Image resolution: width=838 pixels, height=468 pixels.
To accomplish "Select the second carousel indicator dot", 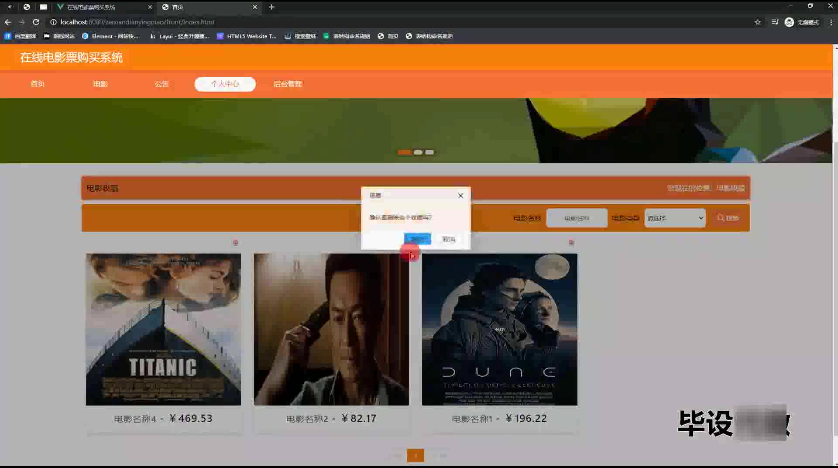I will (x=418, y=152).
